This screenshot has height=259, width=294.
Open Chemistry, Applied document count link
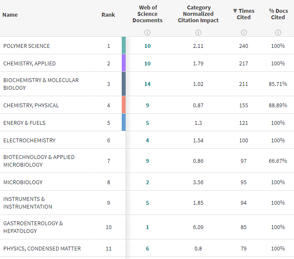pos(147,63)
